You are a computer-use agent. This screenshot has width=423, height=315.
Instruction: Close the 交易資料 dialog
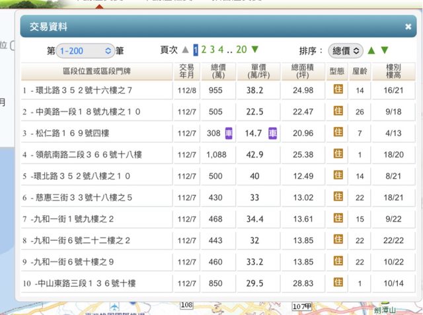tap(408, 27)
